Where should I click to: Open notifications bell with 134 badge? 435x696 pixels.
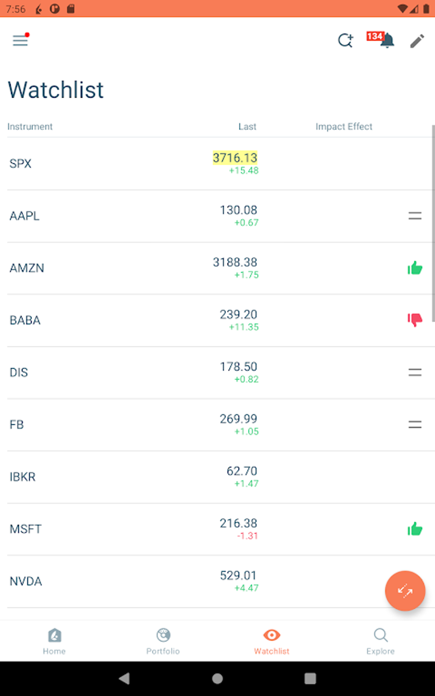tap(385, 41)
